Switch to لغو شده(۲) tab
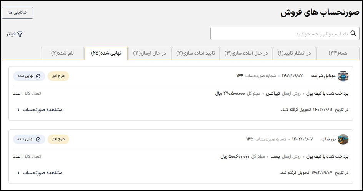This screenshot has width=363, height=191. click(62, 53)
